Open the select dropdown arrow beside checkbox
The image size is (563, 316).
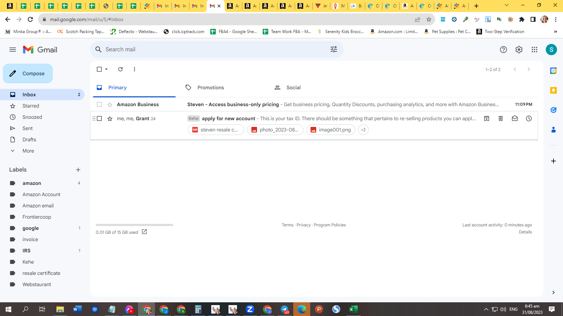tap(106, 69)
